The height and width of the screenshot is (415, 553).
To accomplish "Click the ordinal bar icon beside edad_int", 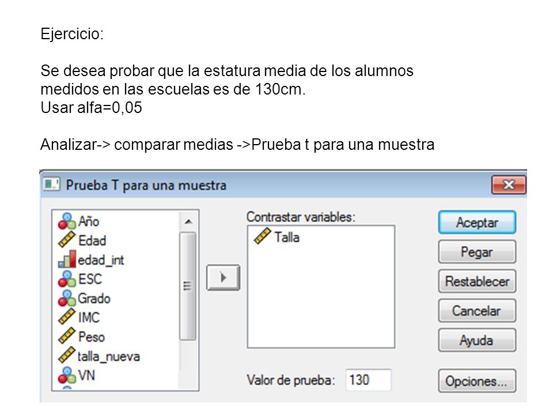I will 67,259.
